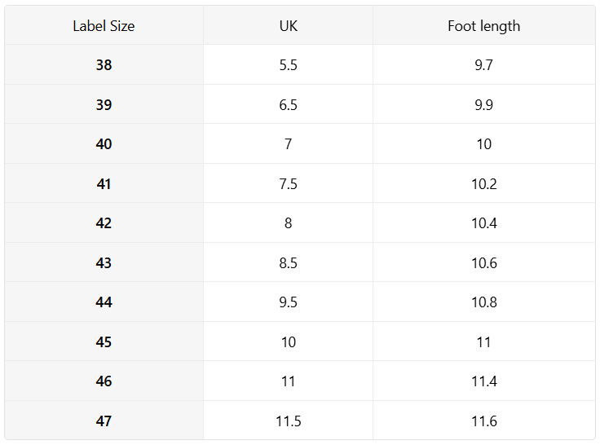Select label size 47 cell
Image resolution: width=600 pixels, height=445 pixels.
pos(104,421)
